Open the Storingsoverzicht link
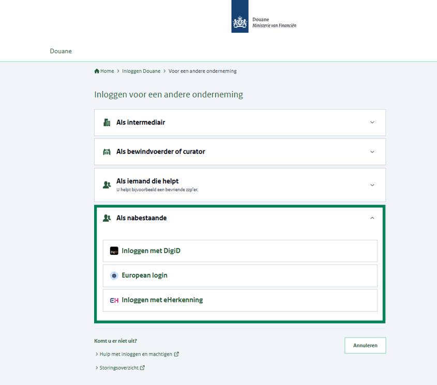 tap(119, 368)
